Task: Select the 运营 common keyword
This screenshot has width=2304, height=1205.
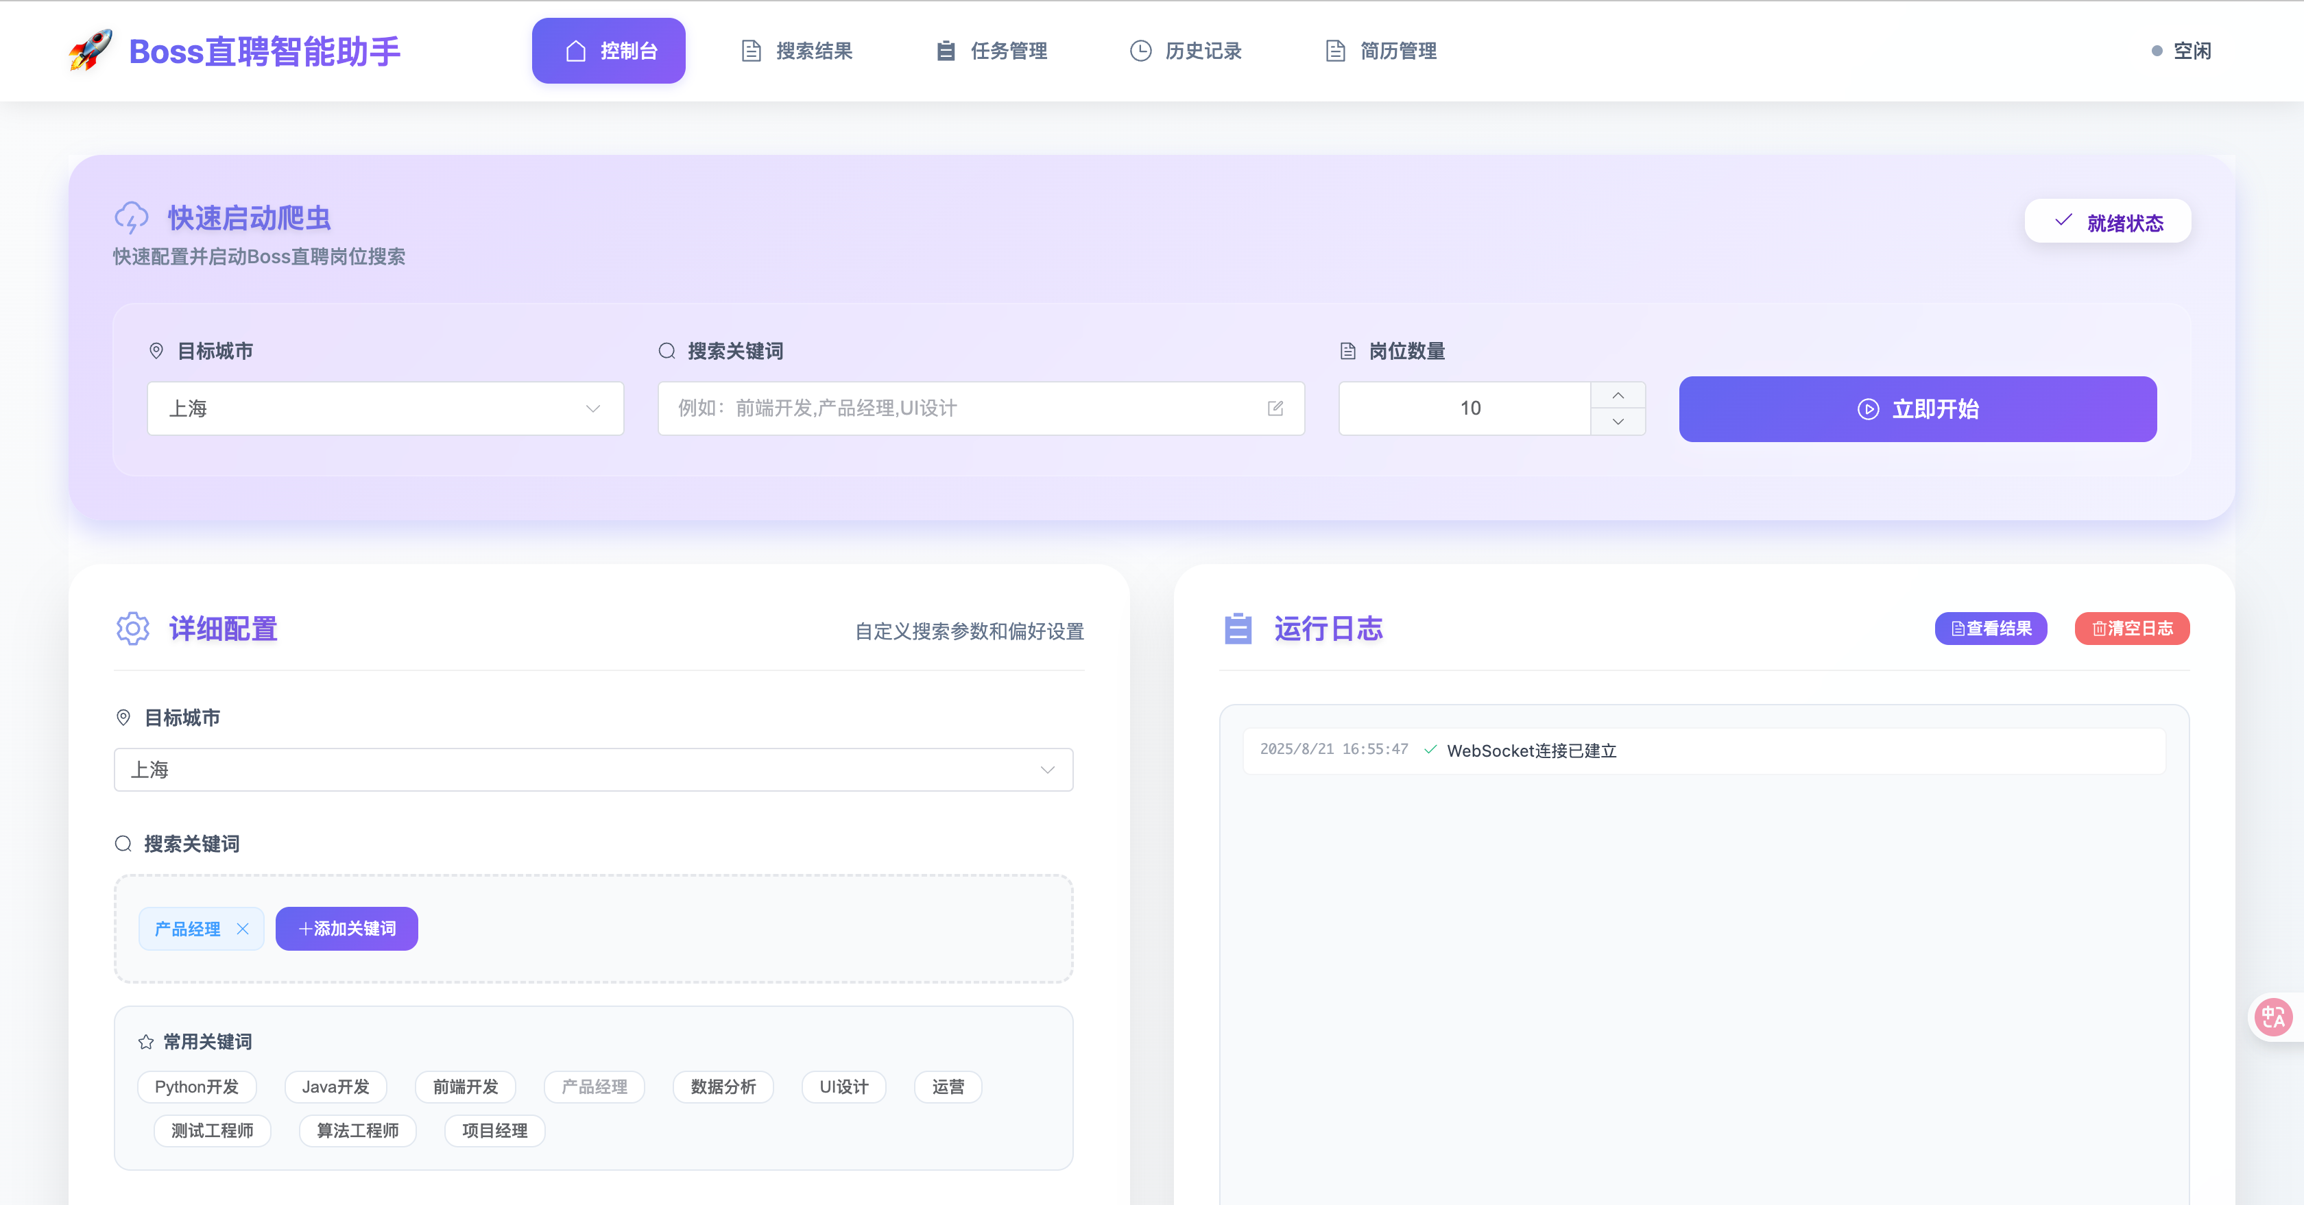Action: 948,1087
